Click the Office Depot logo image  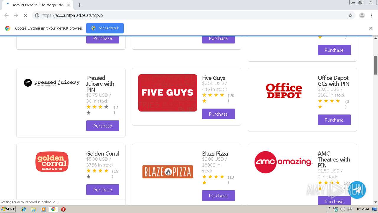point(283,91)
